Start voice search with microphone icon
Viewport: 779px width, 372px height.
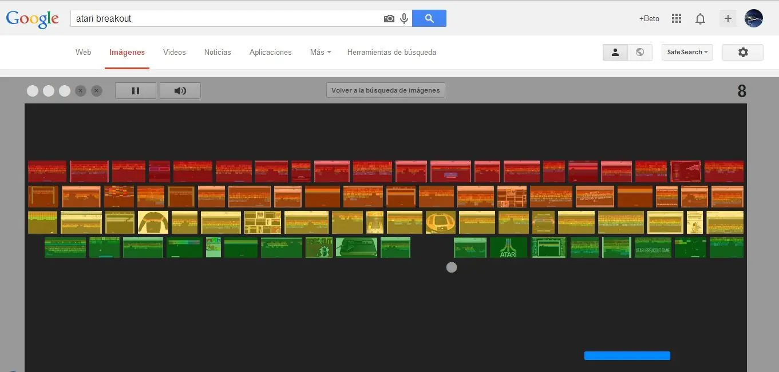tap(404, 18)
